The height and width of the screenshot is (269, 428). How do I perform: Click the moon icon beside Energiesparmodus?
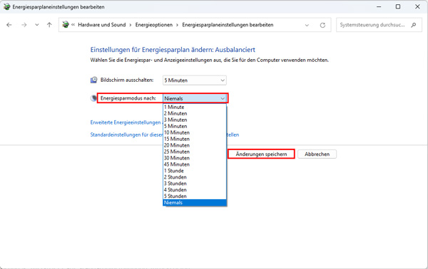[93, 98]
